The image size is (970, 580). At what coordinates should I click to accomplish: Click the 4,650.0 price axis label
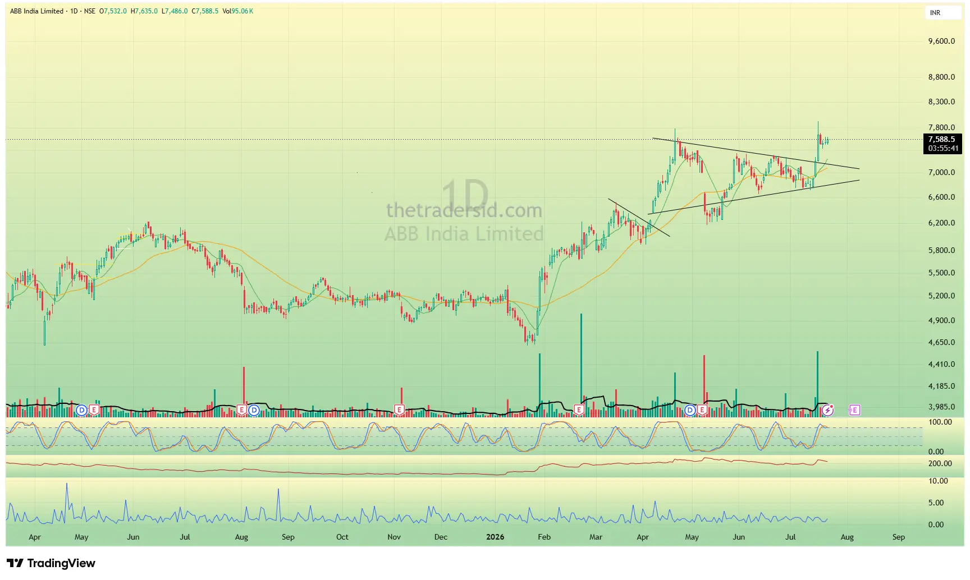click(x=941, y=342)
